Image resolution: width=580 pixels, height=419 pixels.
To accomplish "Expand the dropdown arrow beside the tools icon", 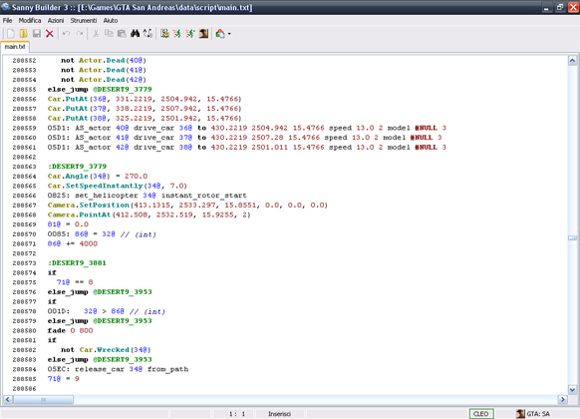I will 229,34.
